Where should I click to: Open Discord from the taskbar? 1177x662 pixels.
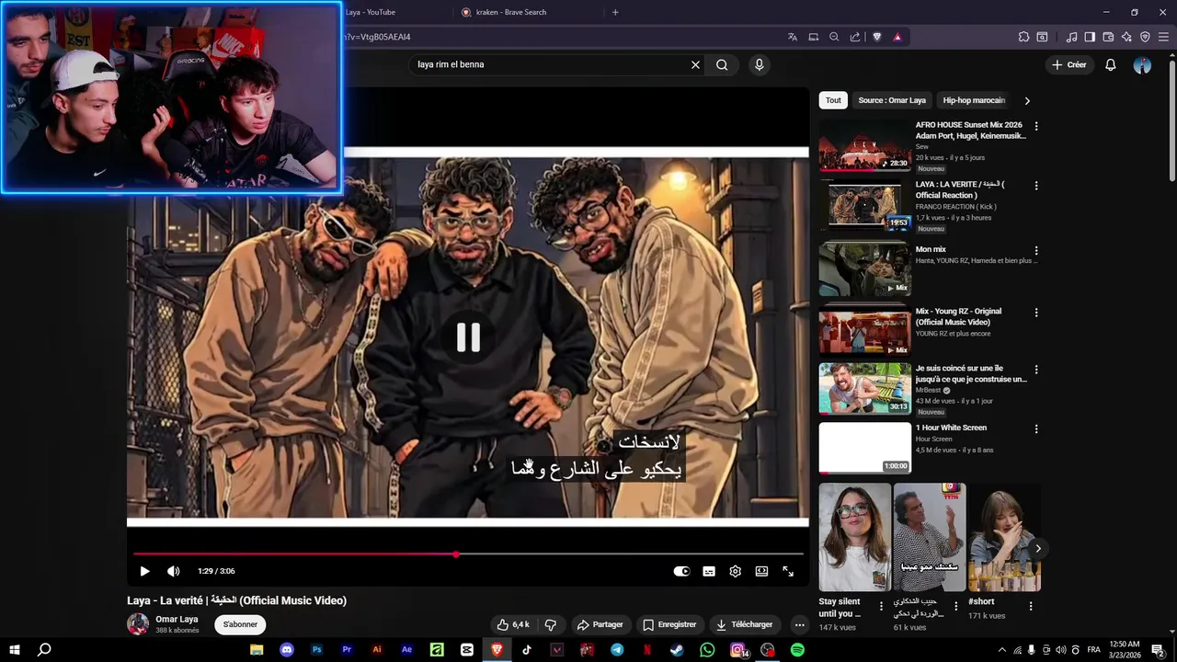(286, 649)
